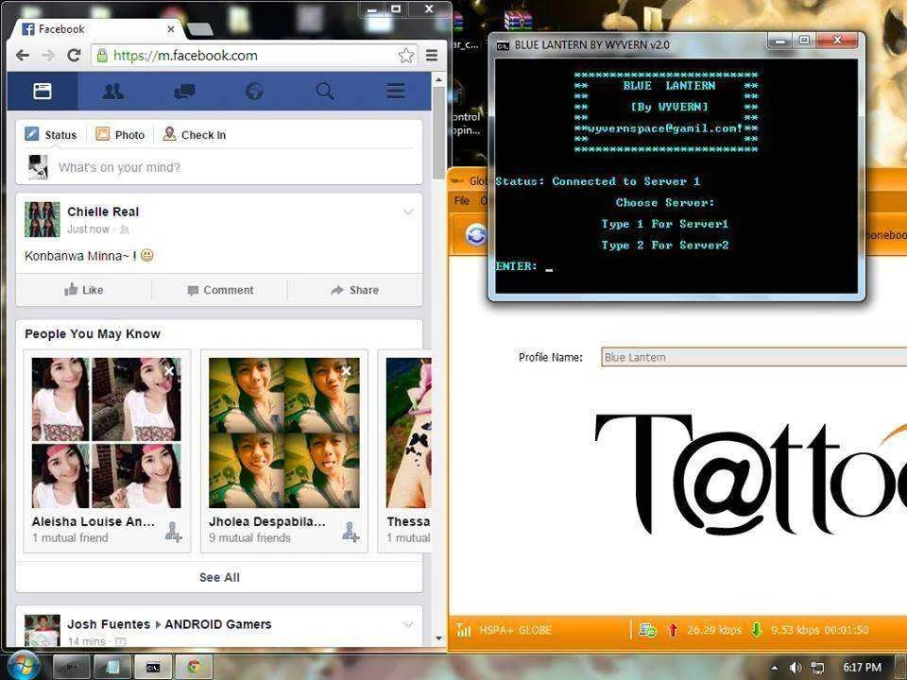
Task: Share Chielle Real's post
Action: pyautogui.click(x=354, y=290)
